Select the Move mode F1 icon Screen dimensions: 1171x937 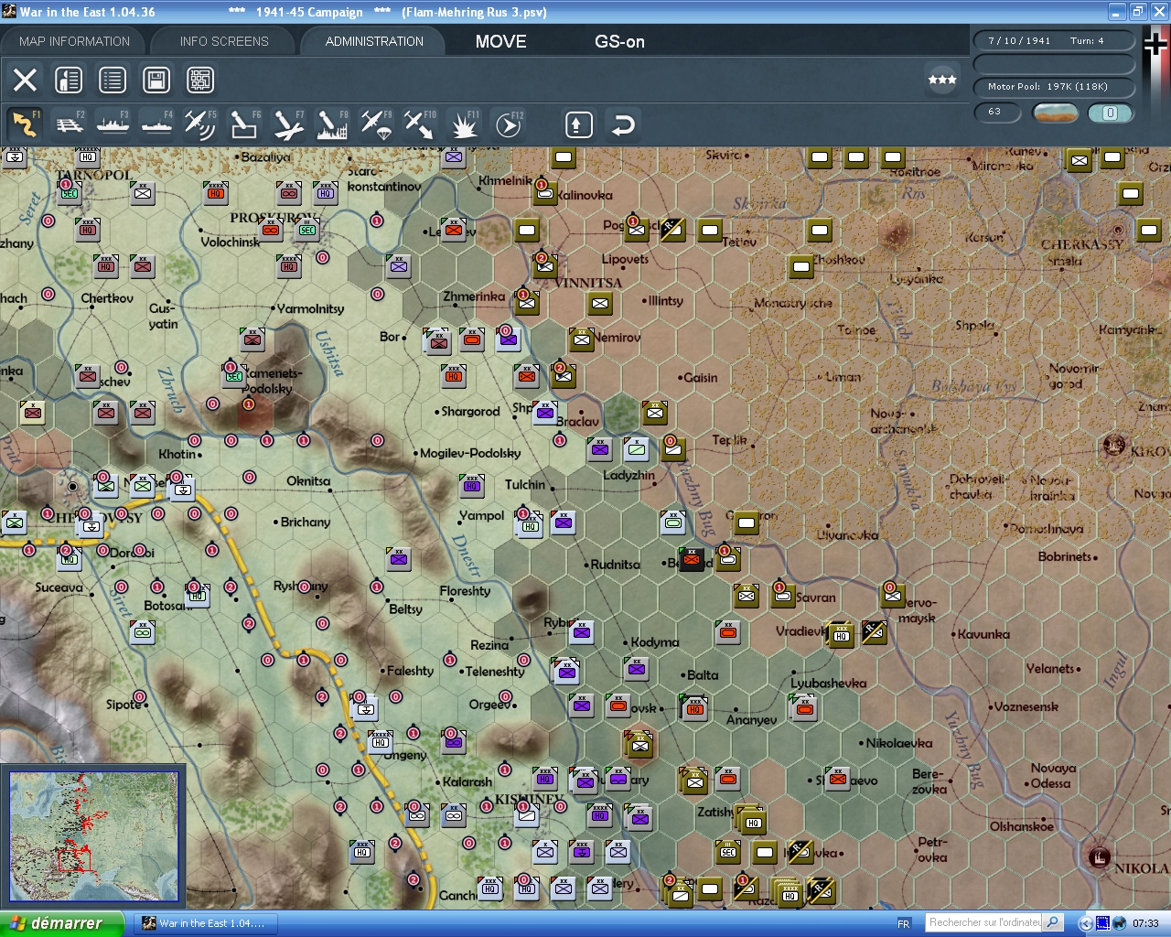pyautogui.click(x=25, y=124)
